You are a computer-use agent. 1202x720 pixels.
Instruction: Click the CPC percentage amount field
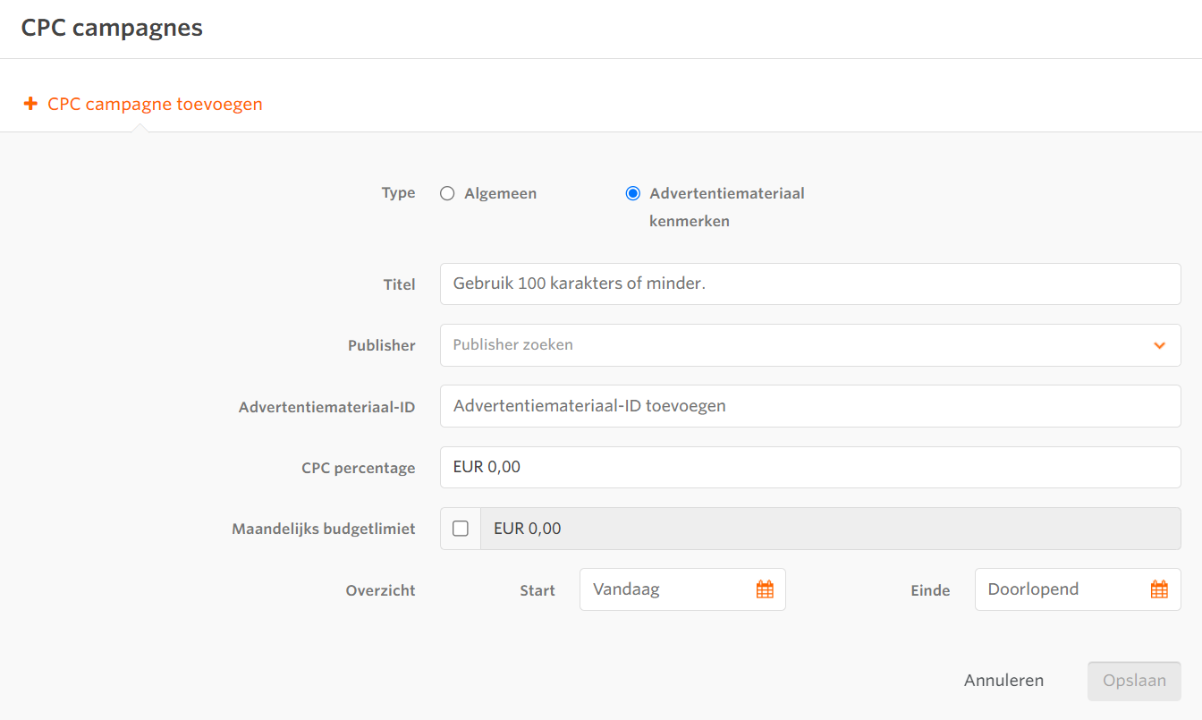(x=809, y=467)
